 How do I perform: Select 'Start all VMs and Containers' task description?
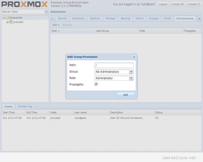coord(126,118)
